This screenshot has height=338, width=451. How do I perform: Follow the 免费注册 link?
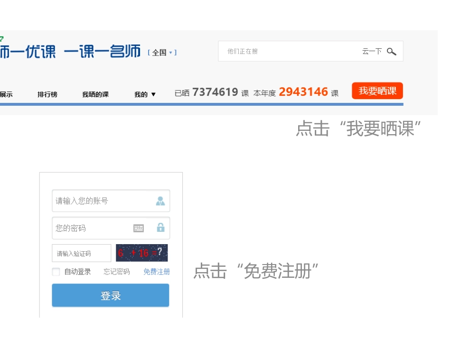pos(157,272)
